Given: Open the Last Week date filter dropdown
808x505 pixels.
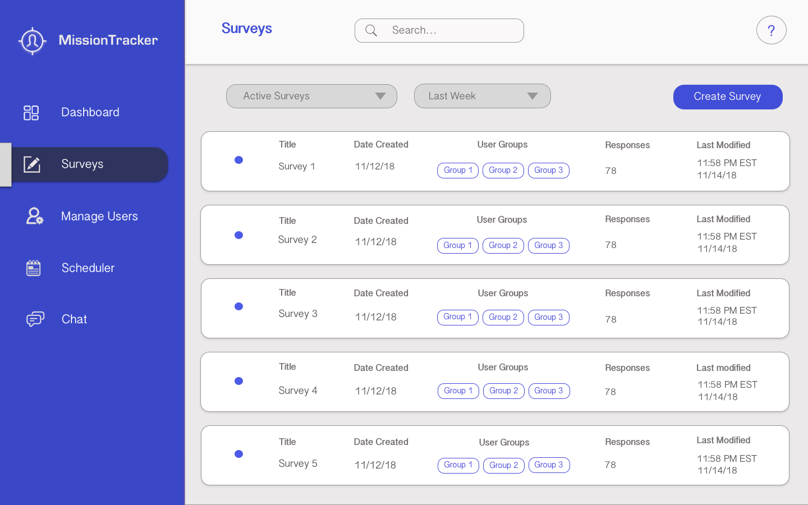Looking at the screenshot, I should point(481,97).
